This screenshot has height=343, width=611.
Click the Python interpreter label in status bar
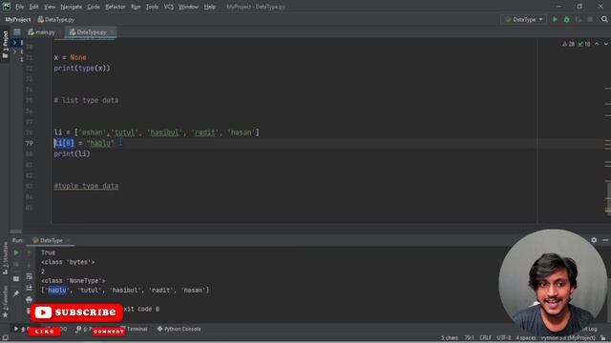(x=568, y=338)
